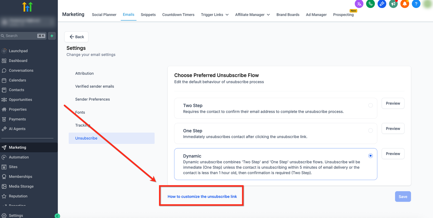Screen dimensions: 433x218
Task: Open the help question mark icon
Action: (x=416, y=4)
